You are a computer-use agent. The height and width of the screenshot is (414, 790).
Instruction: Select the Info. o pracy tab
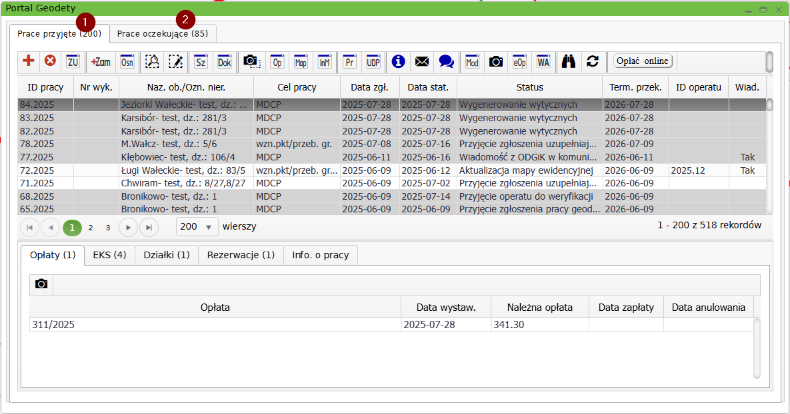pos(321,255)
